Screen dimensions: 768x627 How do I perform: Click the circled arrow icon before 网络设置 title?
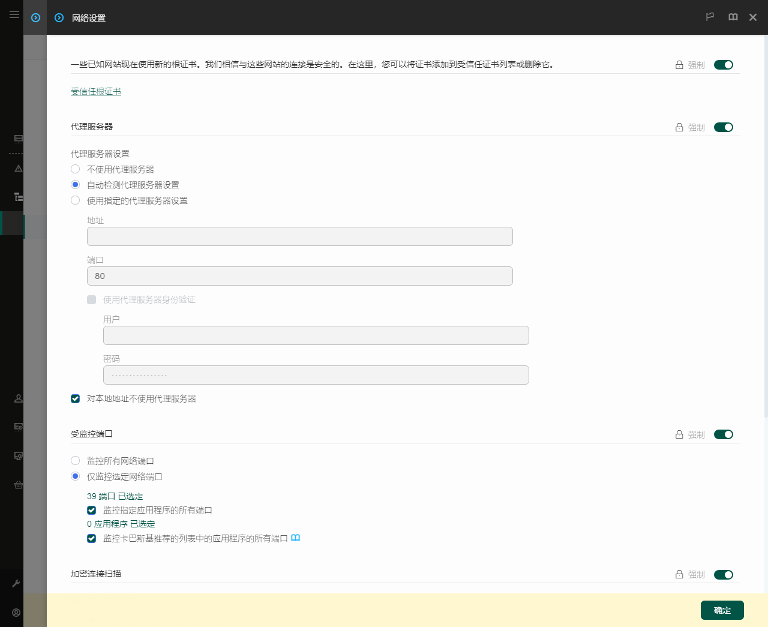tap(59, 18)
